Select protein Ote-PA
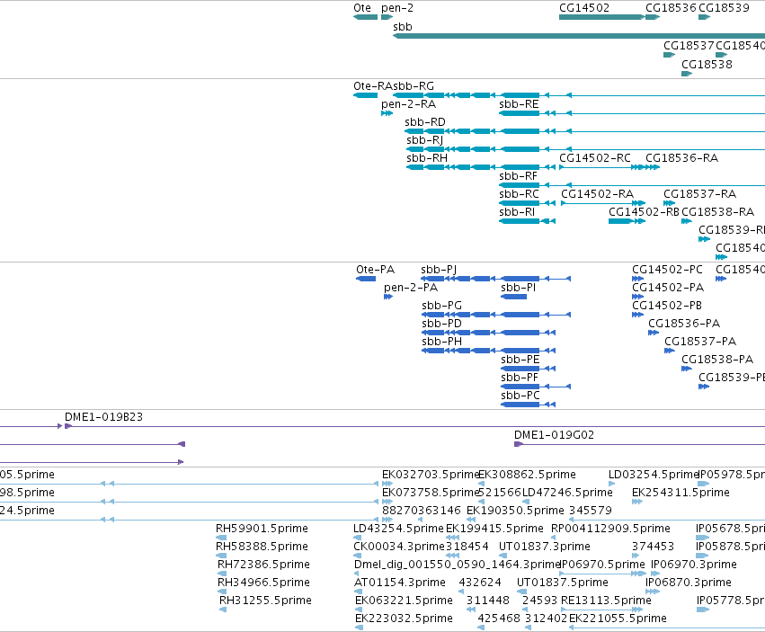Screen dimensions: 765x632 click(x=366, y=279)
